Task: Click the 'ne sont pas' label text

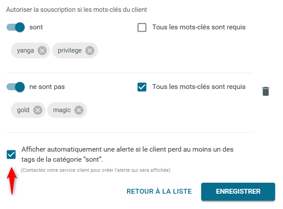Action: tap(47, 87)
